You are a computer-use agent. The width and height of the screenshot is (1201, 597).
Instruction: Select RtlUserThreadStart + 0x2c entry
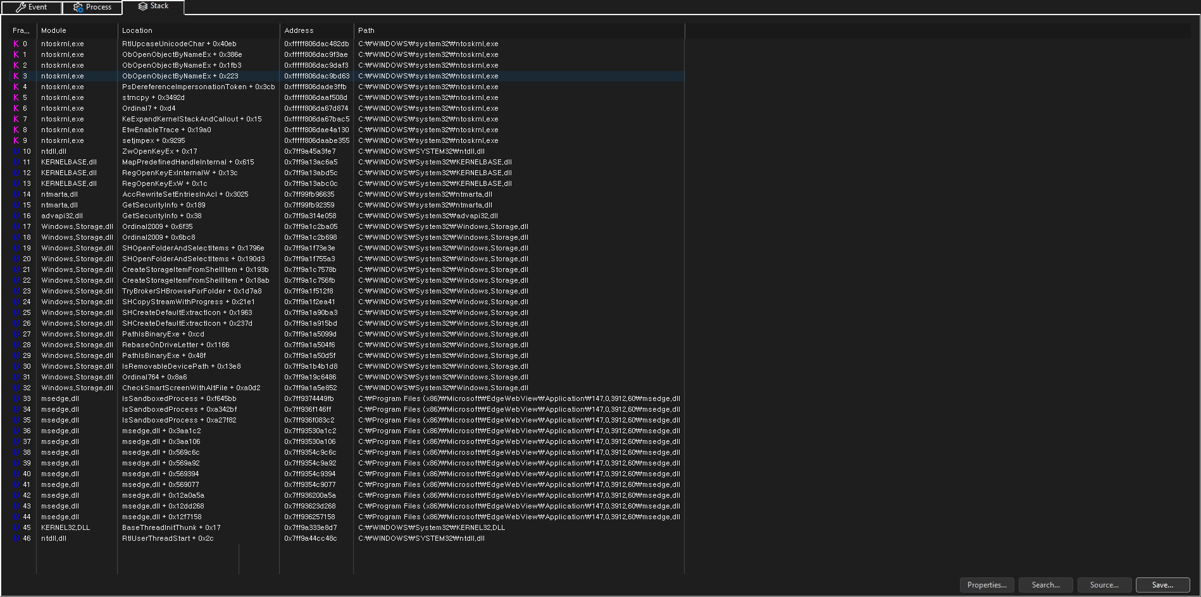tap(168, 538)
